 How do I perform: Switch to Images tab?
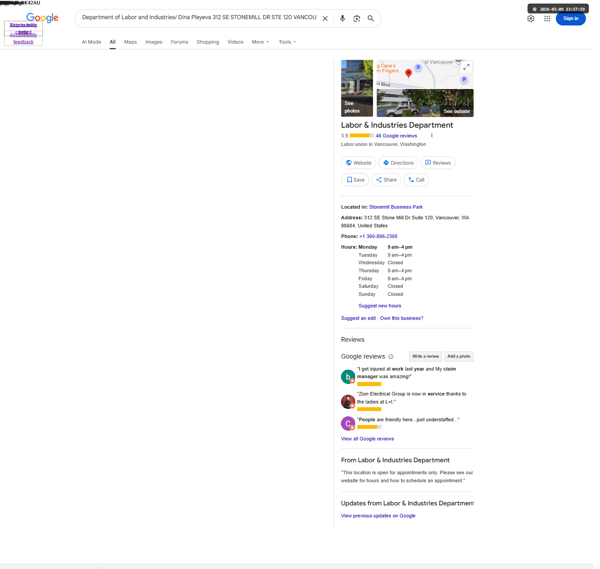pos(154,42)
